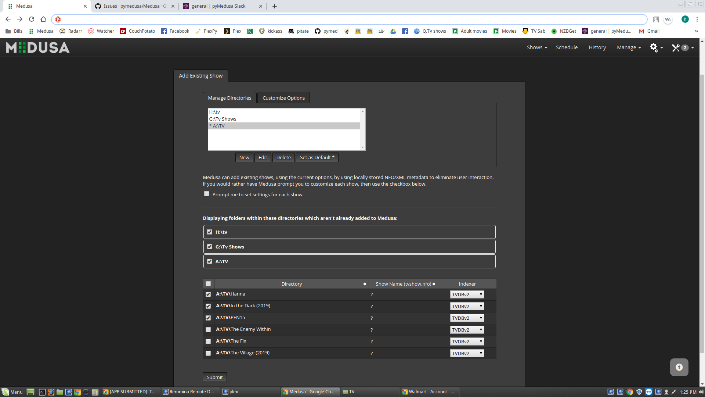
Task: Select G:\Tv Shows in the directory list
Action: tap(223, 119)
